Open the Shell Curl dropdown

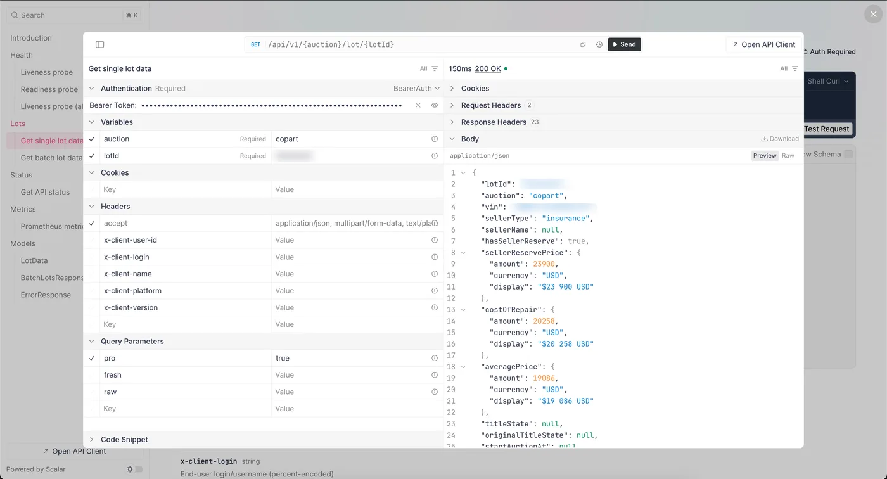(x=828, y=81)
